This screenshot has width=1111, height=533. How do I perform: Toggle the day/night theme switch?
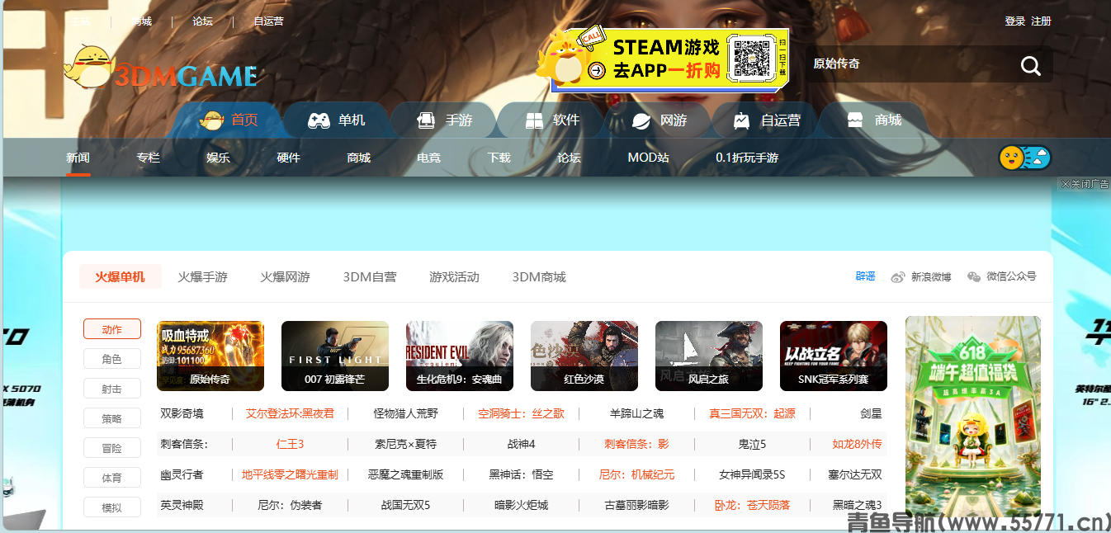tap(1025, 158)
